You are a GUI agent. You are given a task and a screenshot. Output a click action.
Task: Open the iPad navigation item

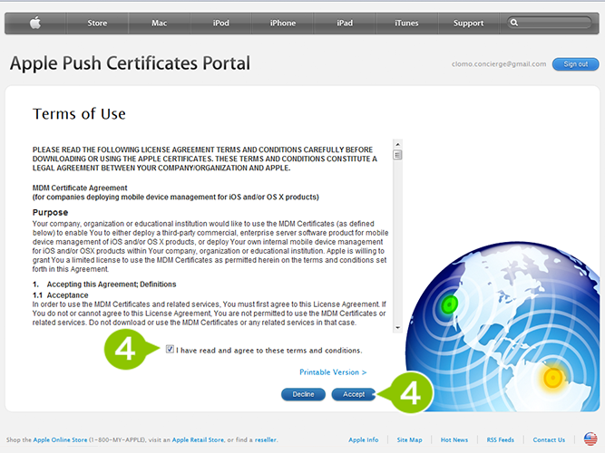click(345, 24)
